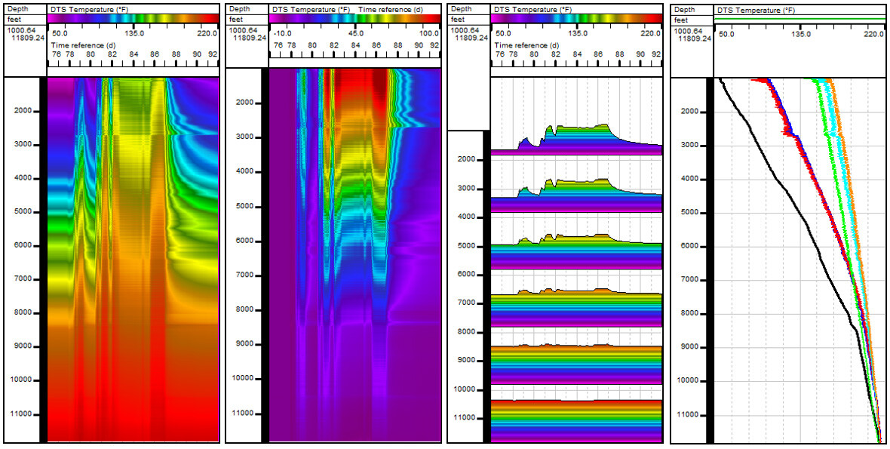
Task: Click the 45.0 midpoint label on the second track temperature scale
Action: [354, 33]
